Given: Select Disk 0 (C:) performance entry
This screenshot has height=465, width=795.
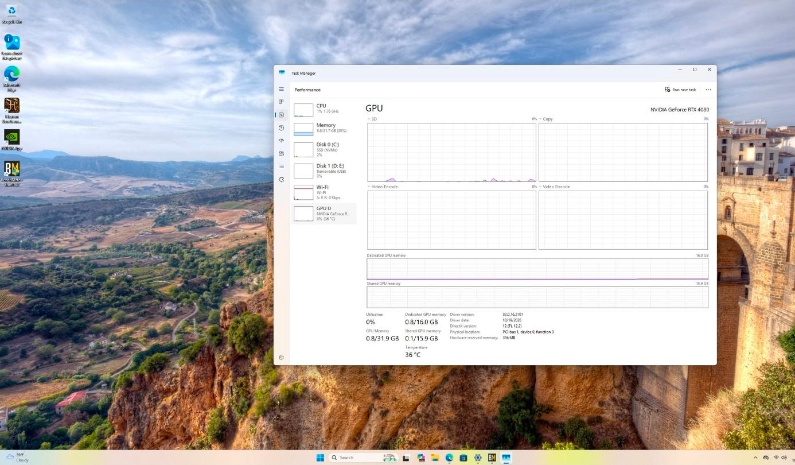Looking at the screenshot, I should click(324, 149).
